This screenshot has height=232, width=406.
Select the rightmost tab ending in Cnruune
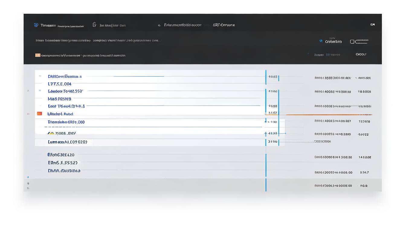tap(224, 25)
